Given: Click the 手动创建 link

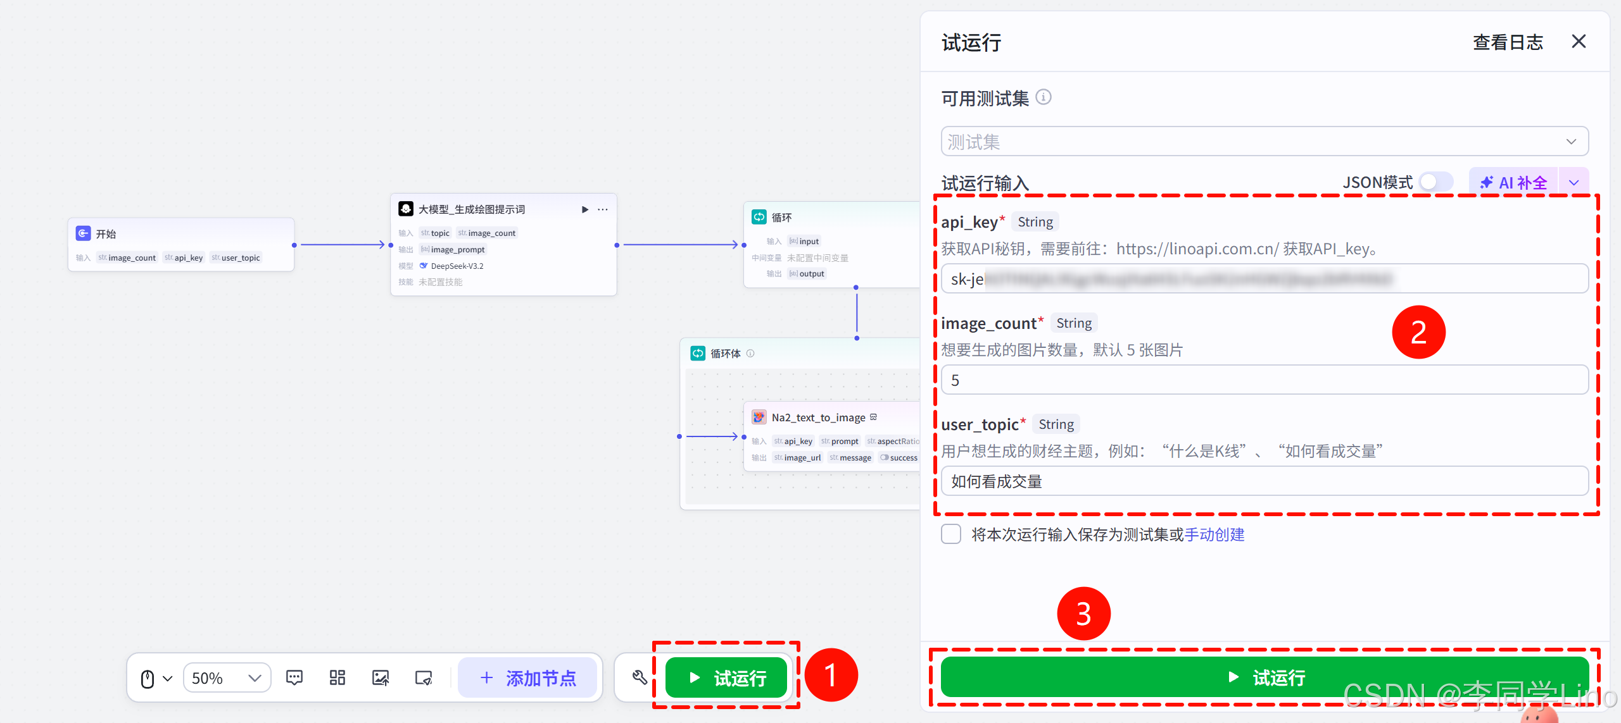Looking at the screenshot, I should (x=1214, y=535).
